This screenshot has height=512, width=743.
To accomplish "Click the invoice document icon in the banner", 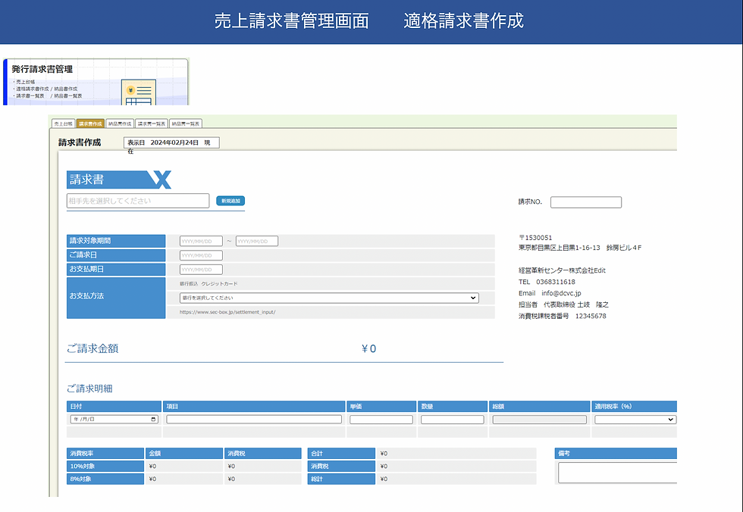I will tap(139, 92).
